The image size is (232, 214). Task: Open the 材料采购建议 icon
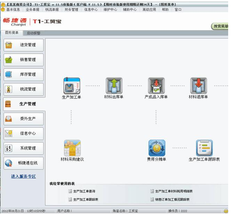tap(72, 148)
